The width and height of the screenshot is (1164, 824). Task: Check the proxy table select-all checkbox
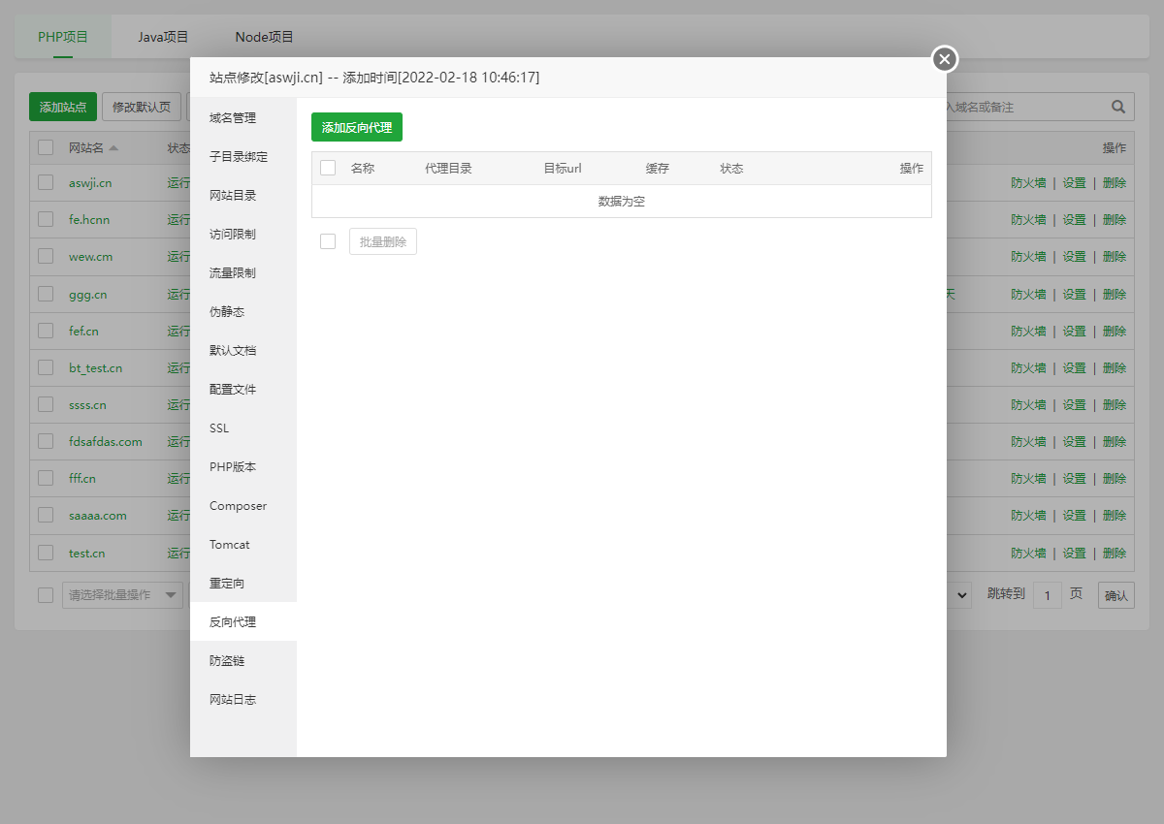point(327,168)
